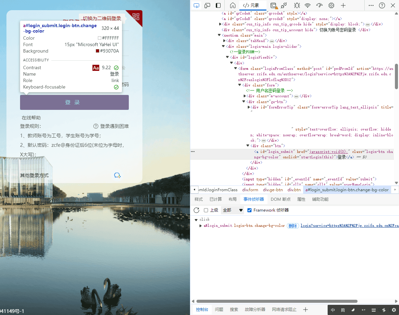399x315 pixels.
Task: Toggle device emulation icon in DevTools
Action: point(207,5)
